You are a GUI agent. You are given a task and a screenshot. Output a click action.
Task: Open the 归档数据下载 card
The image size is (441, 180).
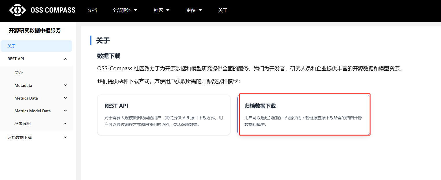pos(304,115)
